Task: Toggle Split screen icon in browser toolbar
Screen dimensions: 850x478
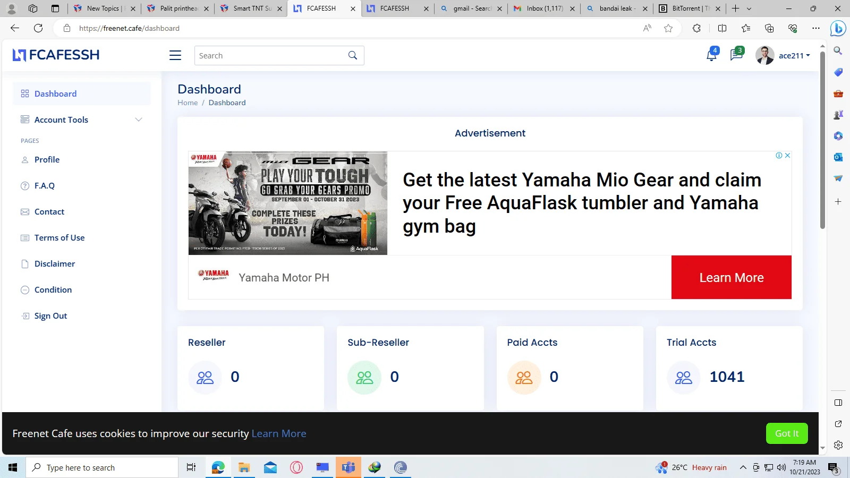Action: [x=722, y=28]
